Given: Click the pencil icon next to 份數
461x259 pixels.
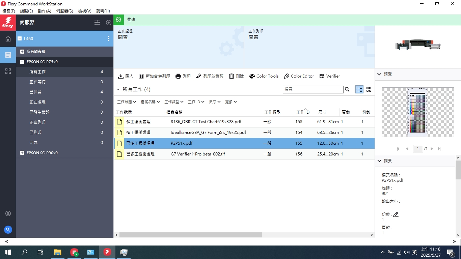Looking at the screenshot, I should 396,214.
